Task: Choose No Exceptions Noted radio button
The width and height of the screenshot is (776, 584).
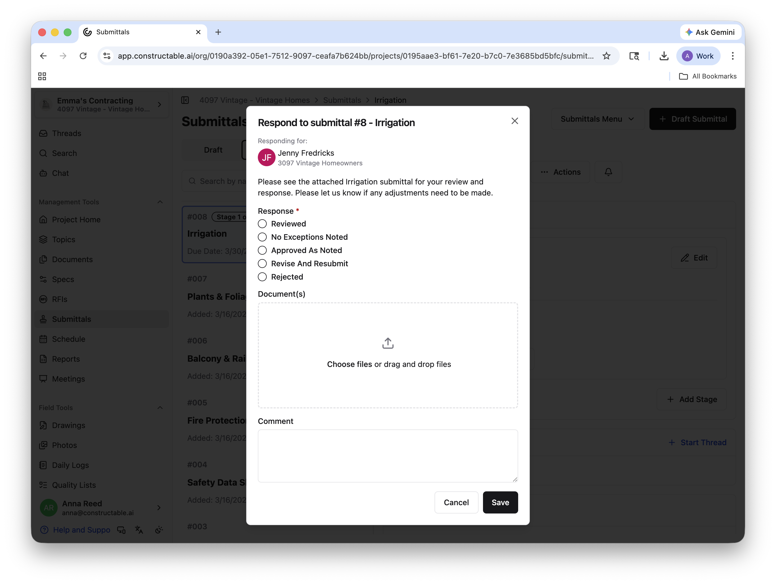Action: pos(262,237)
